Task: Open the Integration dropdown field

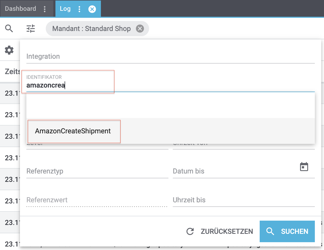Action: coord(170,57)
